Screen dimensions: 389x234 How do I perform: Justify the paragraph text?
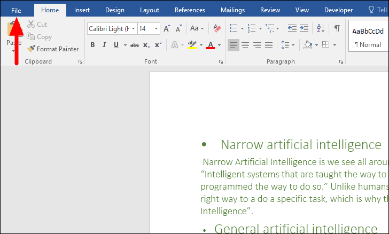269,45
